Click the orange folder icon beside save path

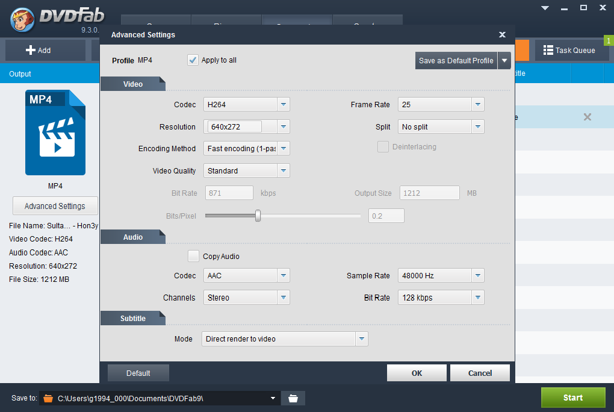[x=48, y=398]
